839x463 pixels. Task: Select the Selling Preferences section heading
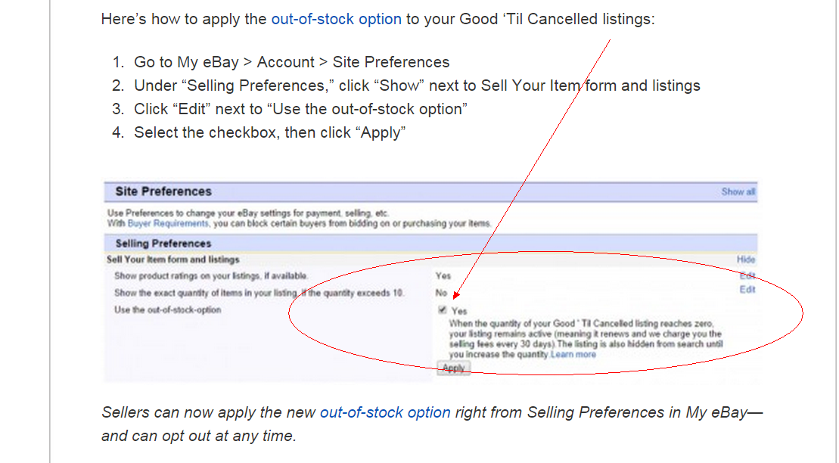click(163, 244)
